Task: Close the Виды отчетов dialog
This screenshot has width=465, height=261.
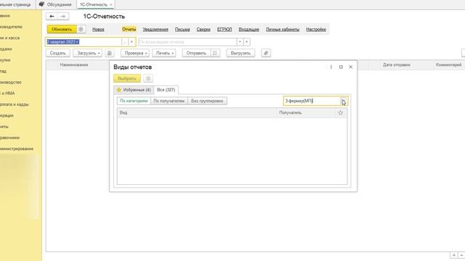Action: [350, 67]
